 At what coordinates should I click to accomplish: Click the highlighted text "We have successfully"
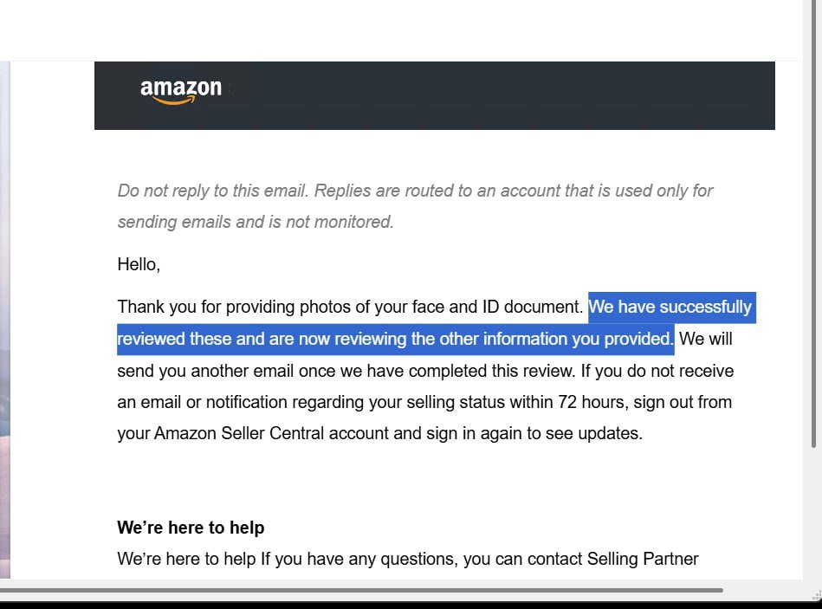tap(671, 308)
